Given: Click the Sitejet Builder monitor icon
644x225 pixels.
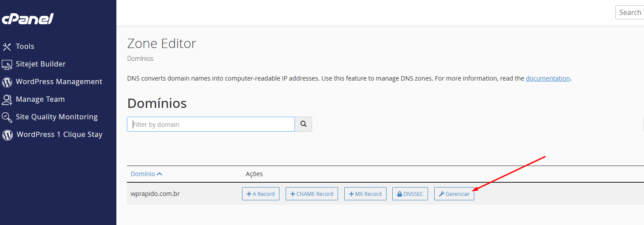Looking at the screenshot, I should tap(7, 64).
